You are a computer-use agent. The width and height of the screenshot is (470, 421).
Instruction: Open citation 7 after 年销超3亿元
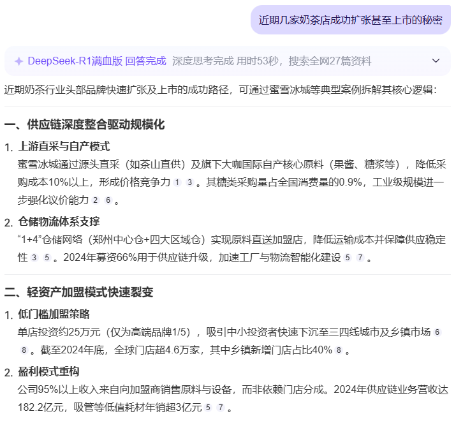tap(220, 408)
